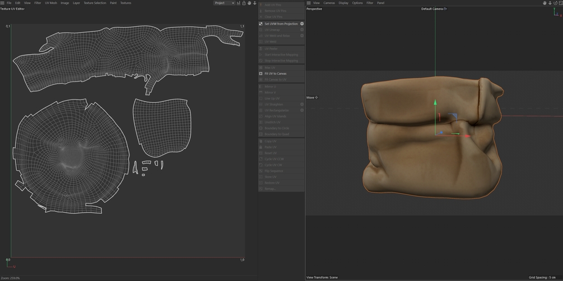
Task: Open the Textures menu
Action: point(125,3)
